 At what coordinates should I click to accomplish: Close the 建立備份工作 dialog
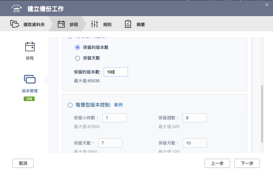[x=267, y=4]
